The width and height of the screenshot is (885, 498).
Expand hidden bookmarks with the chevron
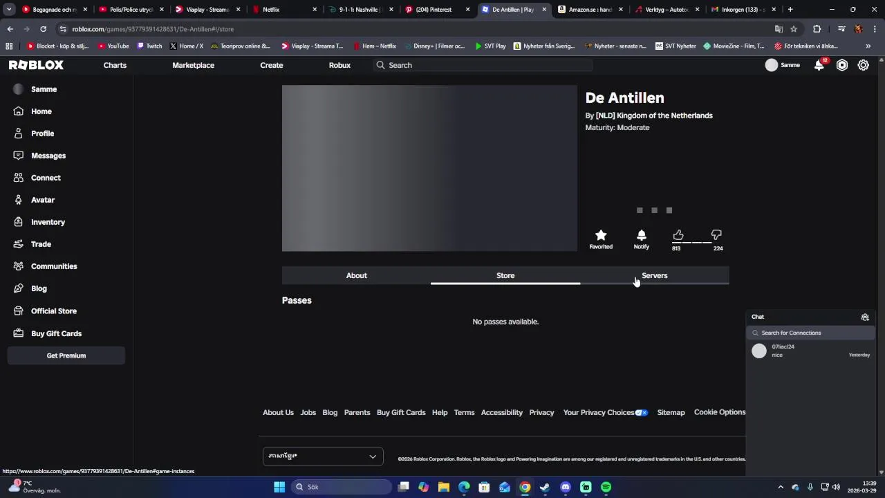pos(868,46)
